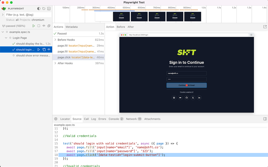Click the Medium icon in the snapshot
Image resolution: width=268 pixels, height=167 pixels.
[x=180, y=98]
